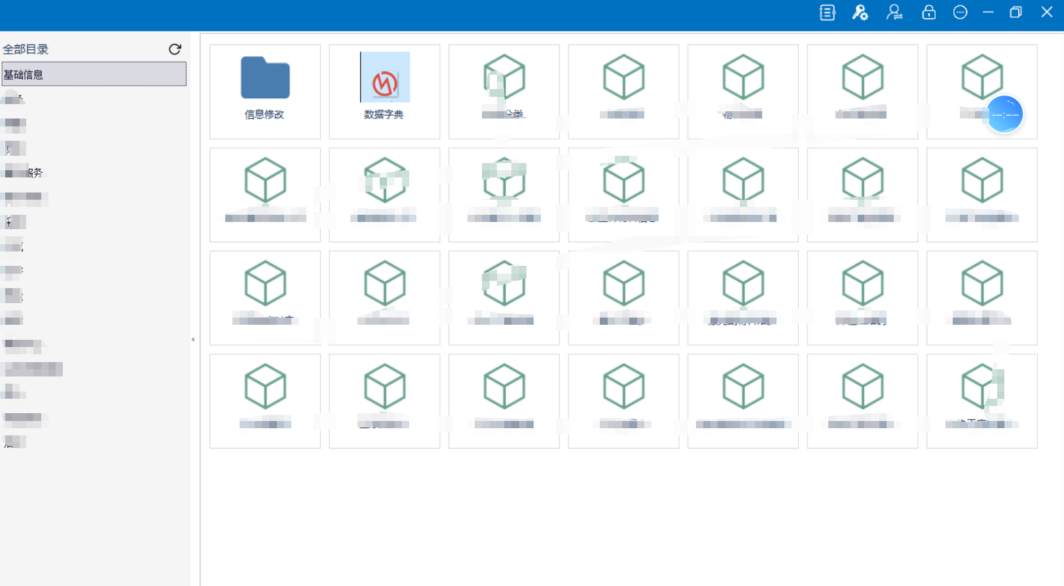This screenshot has width=1064, height=586.
Task: Refresh the 全部目录 directory list
Action: coord(175,49)
